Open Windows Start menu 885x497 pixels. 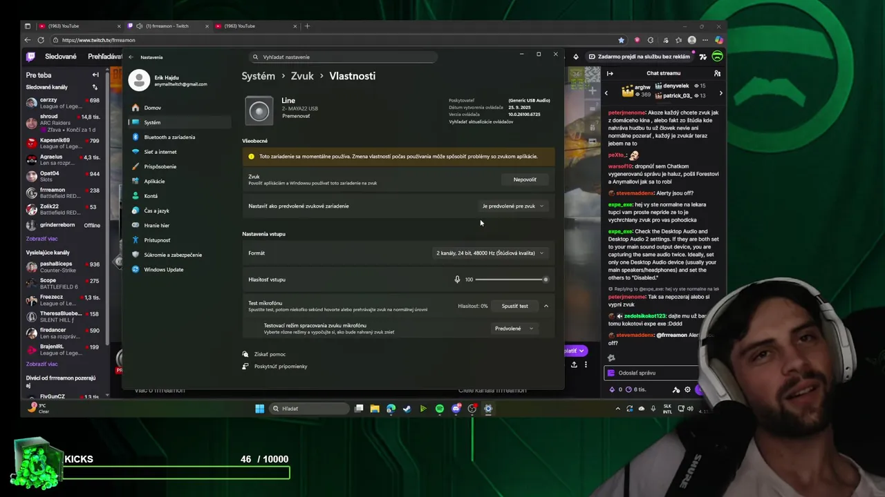pos(259,409)
